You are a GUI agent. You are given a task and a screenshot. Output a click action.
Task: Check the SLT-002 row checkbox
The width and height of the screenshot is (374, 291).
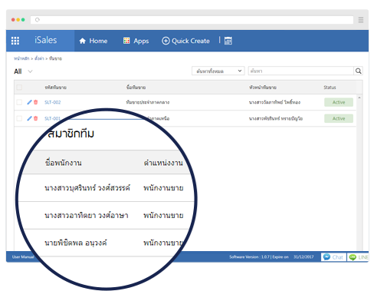(x=19, y=102)
